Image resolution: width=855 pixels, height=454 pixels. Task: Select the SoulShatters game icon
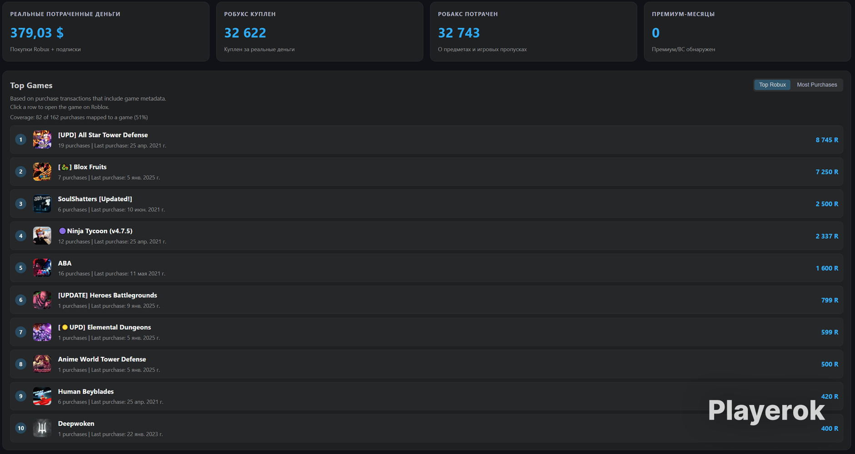click(x=42, y=204)
